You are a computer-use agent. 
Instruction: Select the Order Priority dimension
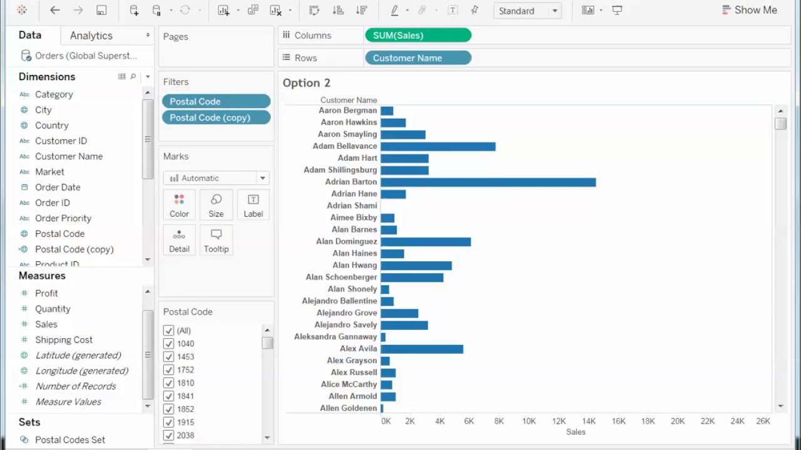(x=63, y=218)
